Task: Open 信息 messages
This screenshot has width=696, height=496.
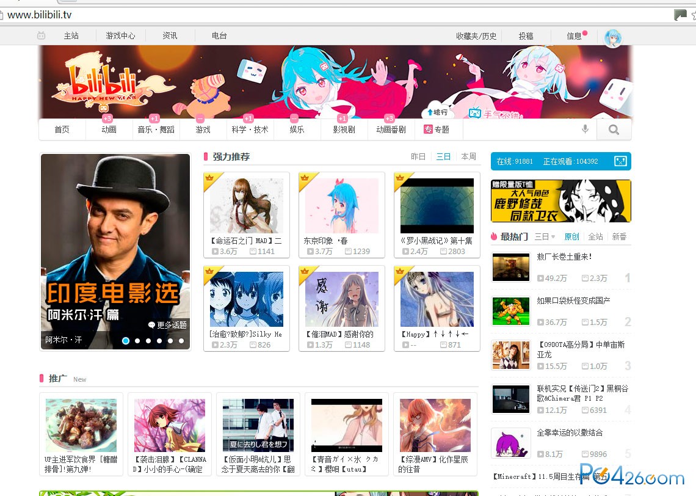Action: [x=574, y=36]
